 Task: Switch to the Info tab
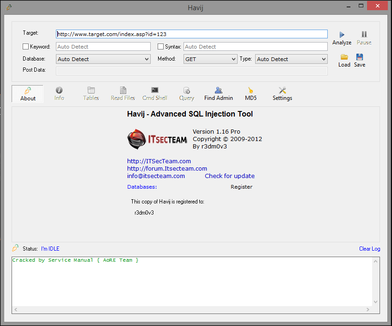tap(59, 94)
